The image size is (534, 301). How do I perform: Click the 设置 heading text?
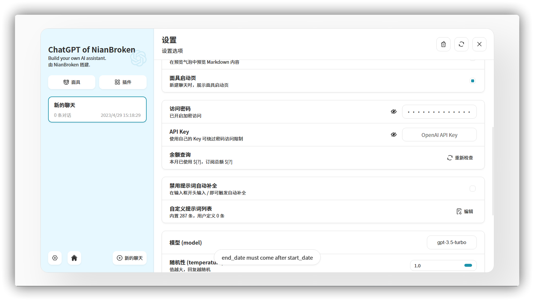[x=169, y=40]
